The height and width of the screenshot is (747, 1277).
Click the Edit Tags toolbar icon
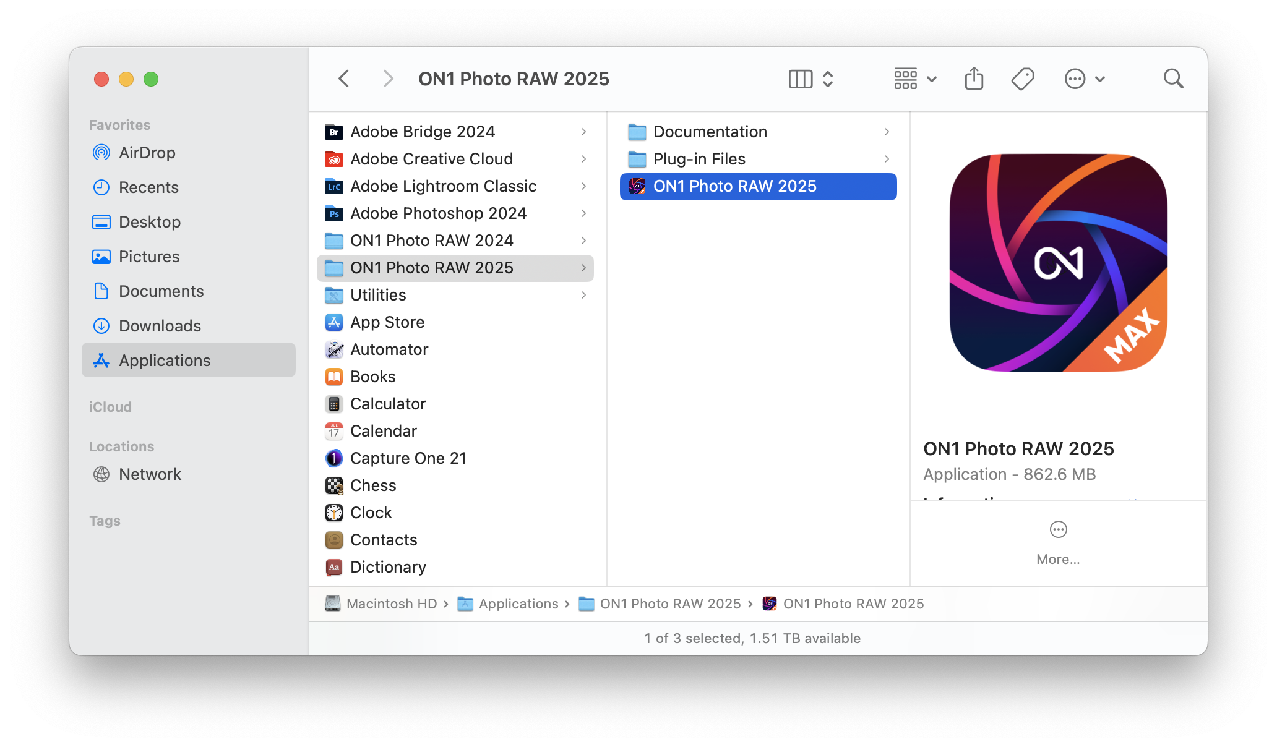(x=1022, y=79)
